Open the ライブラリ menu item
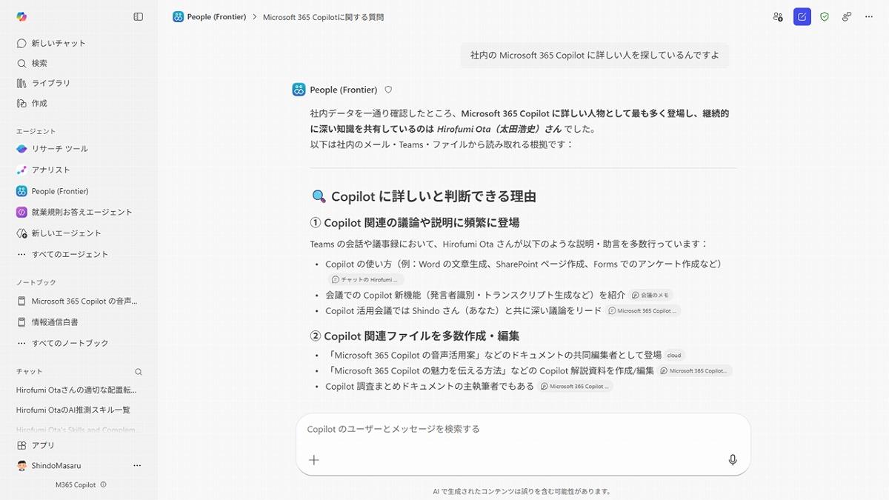Image resolution: width=889 pixels, height=500 pixels. coord(50,83)
